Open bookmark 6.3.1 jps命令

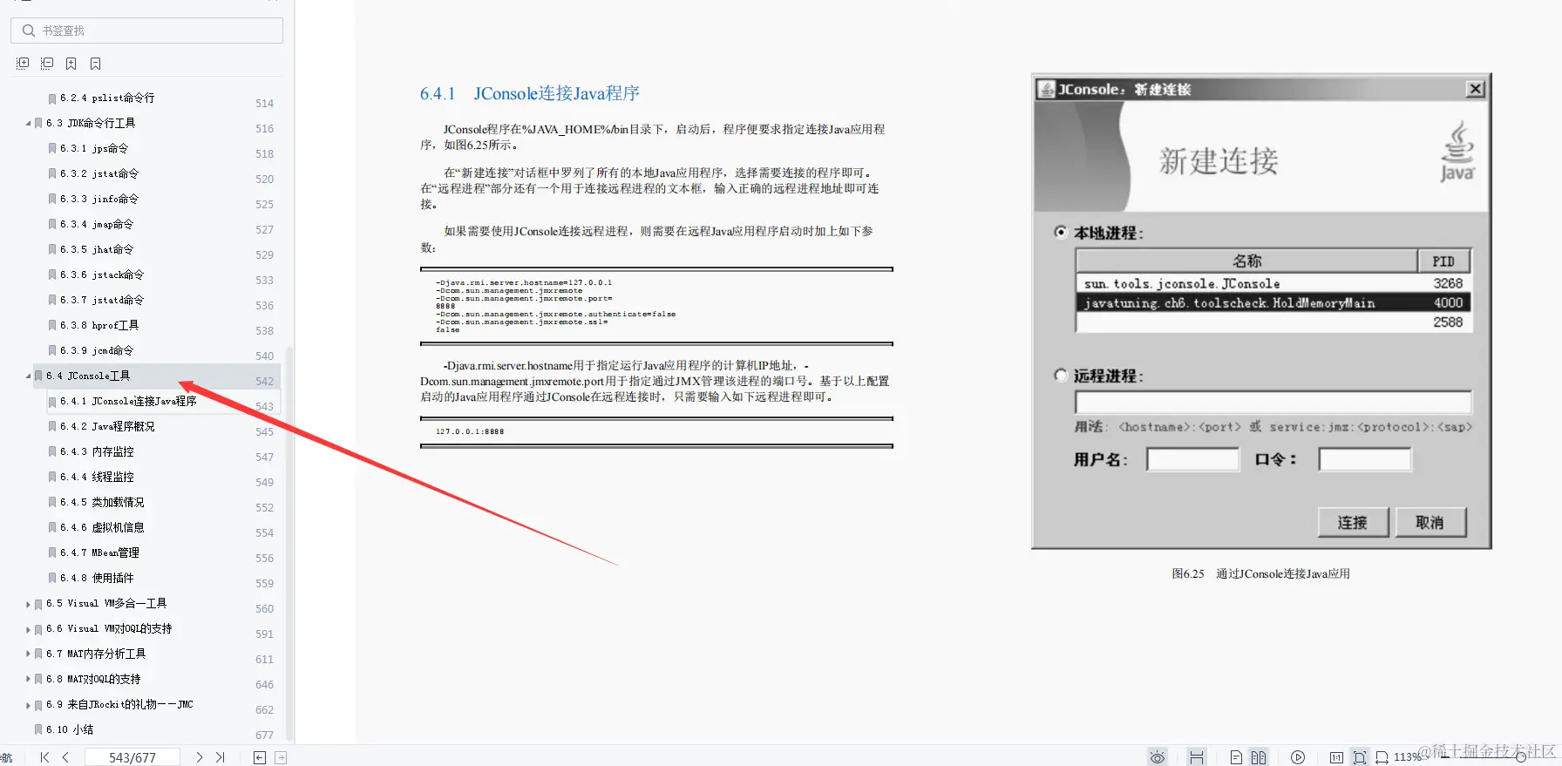pyautogui.click(x=94, y=148)
